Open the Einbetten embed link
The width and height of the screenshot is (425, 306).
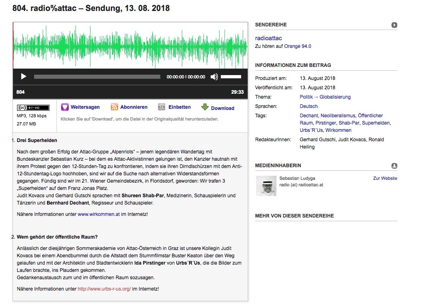point(179,107)
